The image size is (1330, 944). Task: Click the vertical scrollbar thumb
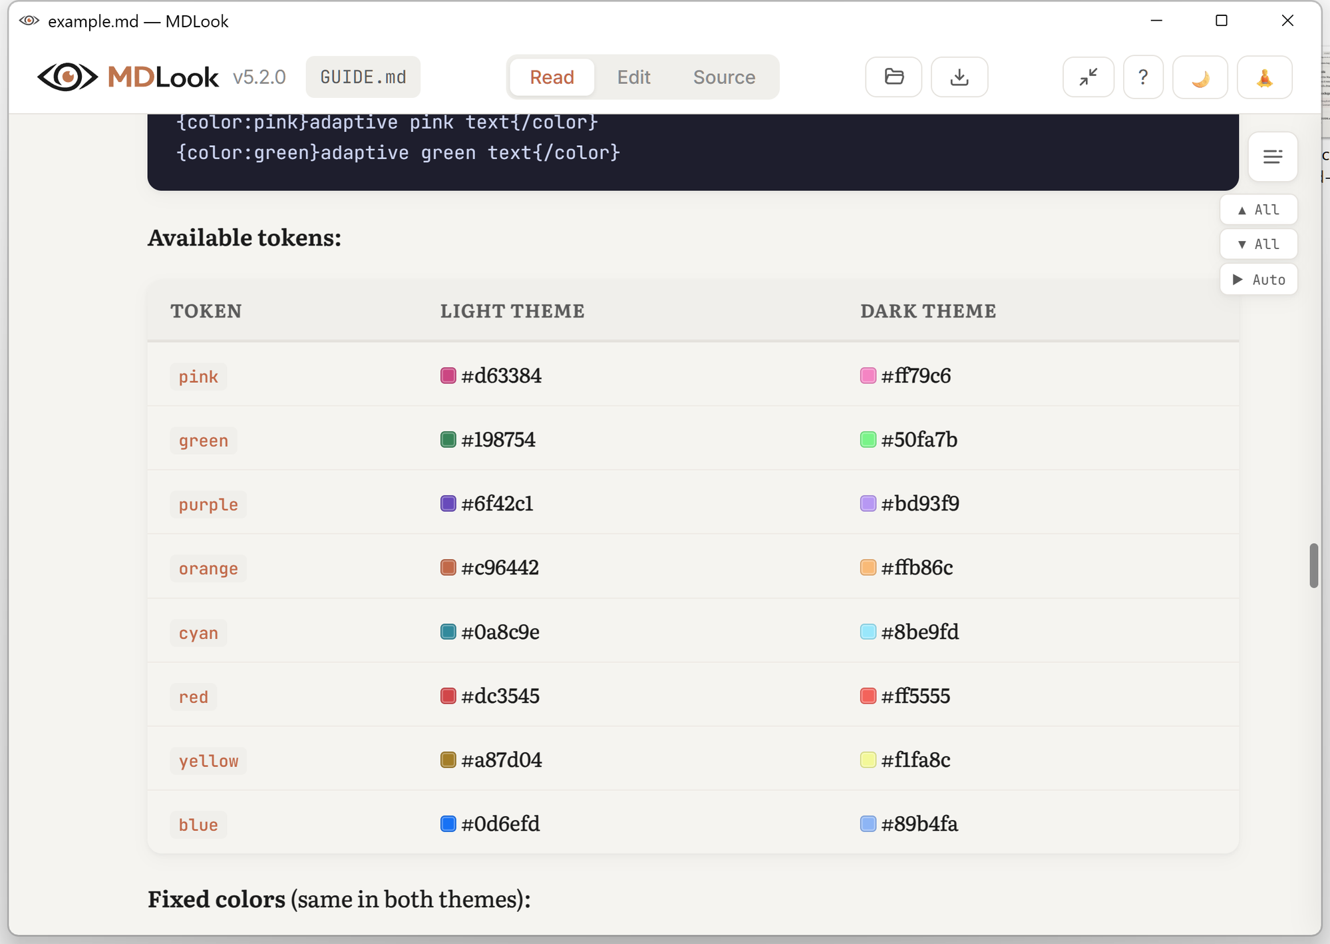coord(1314,566)
